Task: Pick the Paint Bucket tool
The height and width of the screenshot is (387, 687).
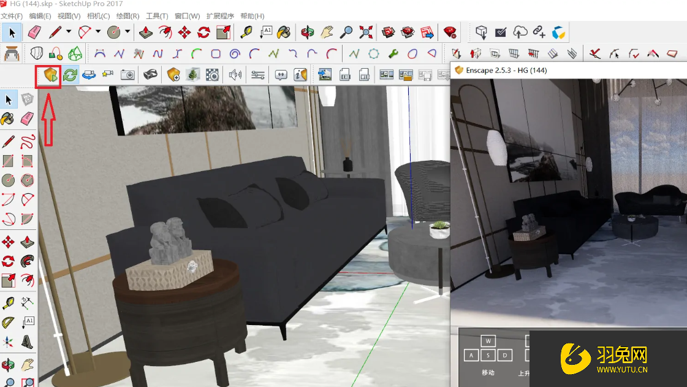Action: pos(284,32)
